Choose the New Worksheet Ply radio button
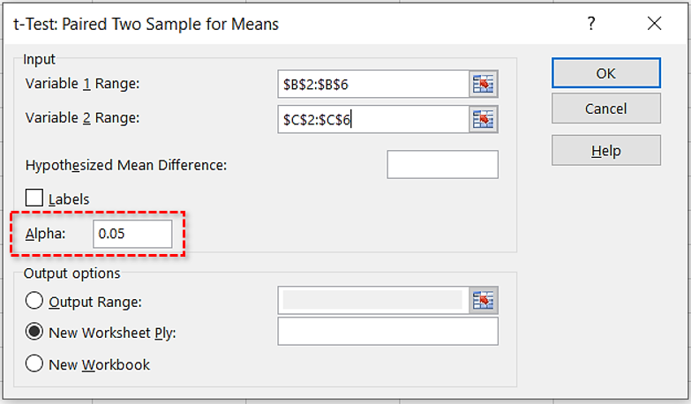691x404 pixels. click(35, 333)
